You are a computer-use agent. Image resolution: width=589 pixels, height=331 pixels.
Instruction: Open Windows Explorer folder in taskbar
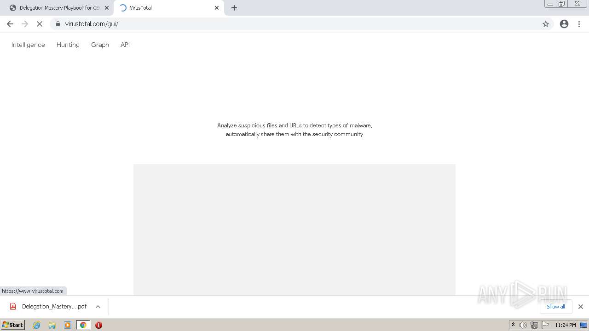coord(52,325)
